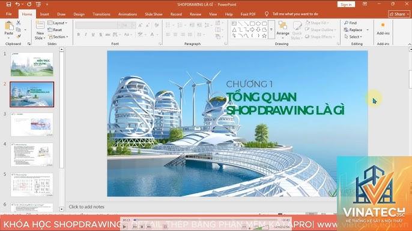Click the New Slide icon
Screen dimensions: 412x231
[x=40, y=25]
